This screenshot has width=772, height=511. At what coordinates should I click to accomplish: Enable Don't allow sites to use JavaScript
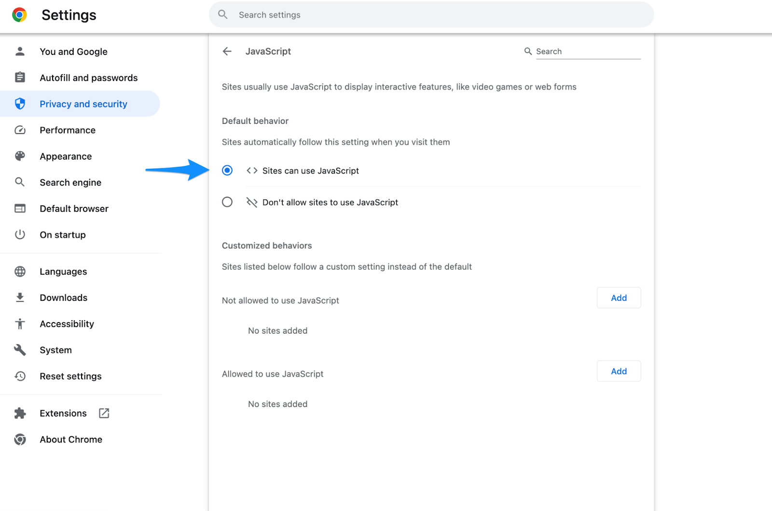tap(227, 202)
